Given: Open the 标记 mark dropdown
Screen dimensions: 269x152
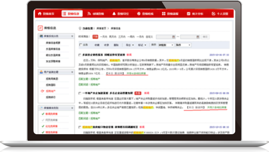Looking at the screenshot, I should pos(142,45).
